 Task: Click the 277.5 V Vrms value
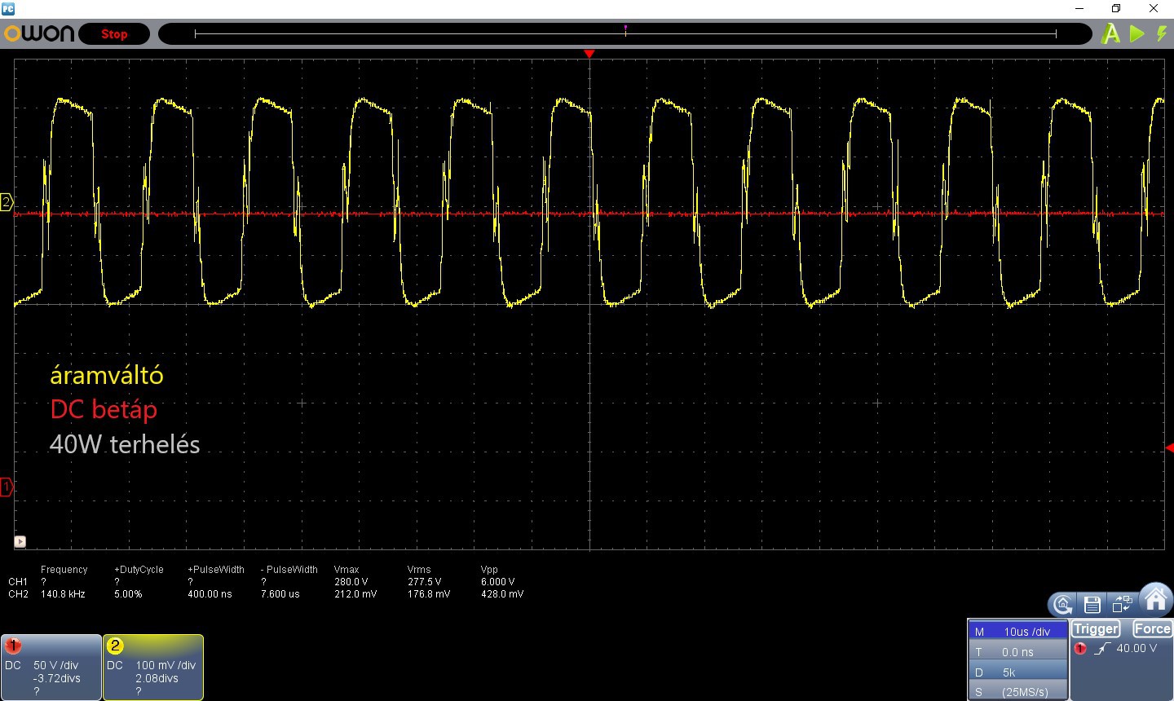424,582
